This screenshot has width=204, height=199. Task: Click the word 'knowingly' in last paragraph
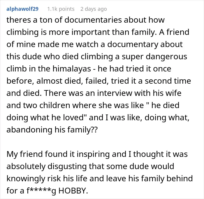pos(26,179)
